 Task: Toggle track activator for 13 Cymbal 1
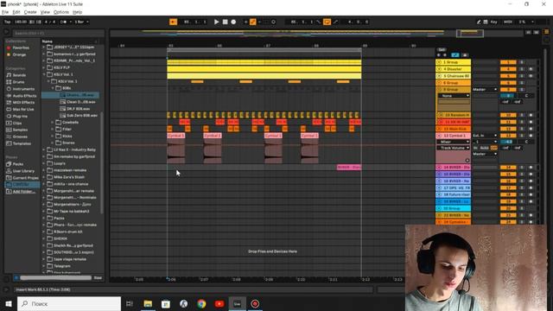(508, 136)
